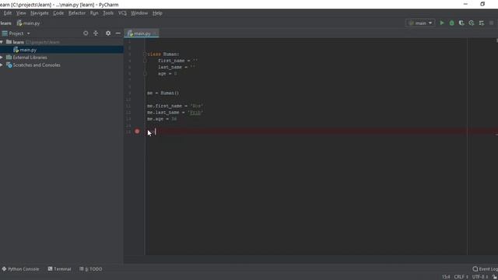Expand External Libraries node
Viewport: 498px width, 280px height.
click(2, 58)
